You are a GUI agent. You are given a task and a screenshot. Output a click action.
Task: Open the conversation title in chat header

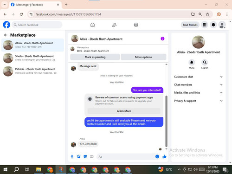tap(101, 39)
